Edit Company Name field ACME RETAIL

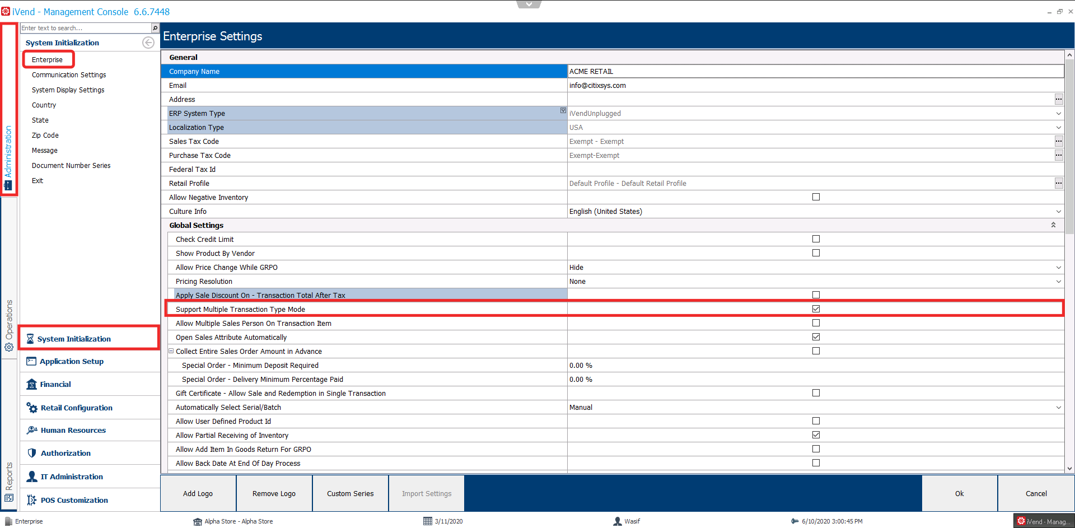(816, 71)
